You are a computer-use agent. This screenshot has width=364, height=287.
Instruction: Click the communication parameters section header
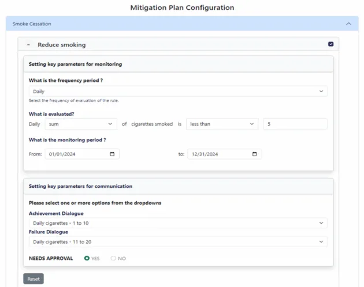pos(80,186)
